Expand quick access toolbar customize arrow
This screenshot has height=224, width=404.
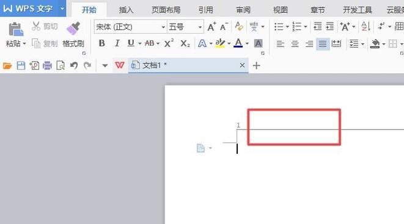pyautogui.click(x=105, y=65)
